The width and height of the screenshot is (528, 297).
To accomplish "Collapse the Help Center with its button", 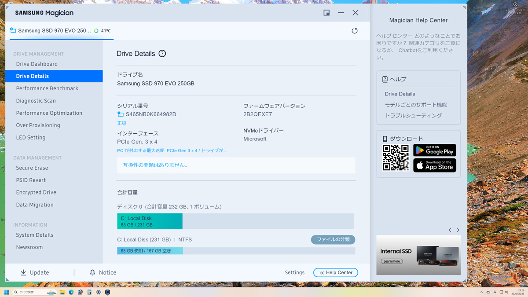I will click(336, 273).
